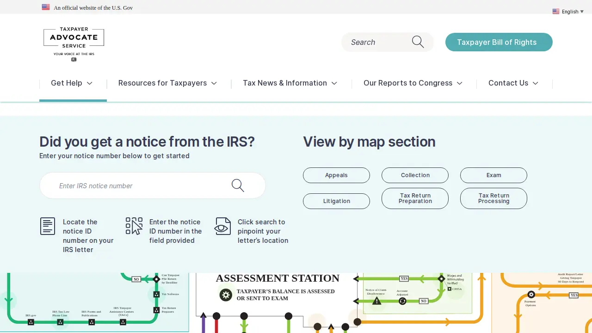This screenshot has height=333, width=592.
Task: View the Appeals map section
Action: click(x=336, y=175)
